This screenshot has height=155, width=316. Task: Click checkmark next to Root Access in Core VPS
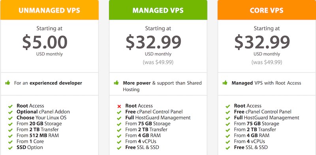[x=228, y=106]
